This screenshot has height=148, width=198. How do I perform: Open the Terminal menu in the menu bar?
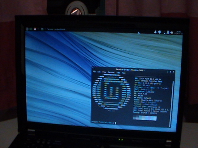(111, 72)
